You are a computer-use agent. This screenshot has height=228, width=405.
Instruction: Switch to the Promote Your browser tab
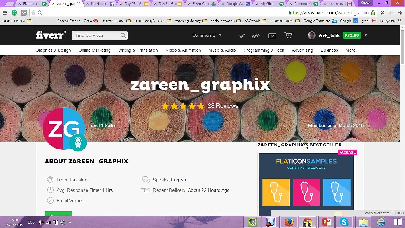[x=303, y=4]
